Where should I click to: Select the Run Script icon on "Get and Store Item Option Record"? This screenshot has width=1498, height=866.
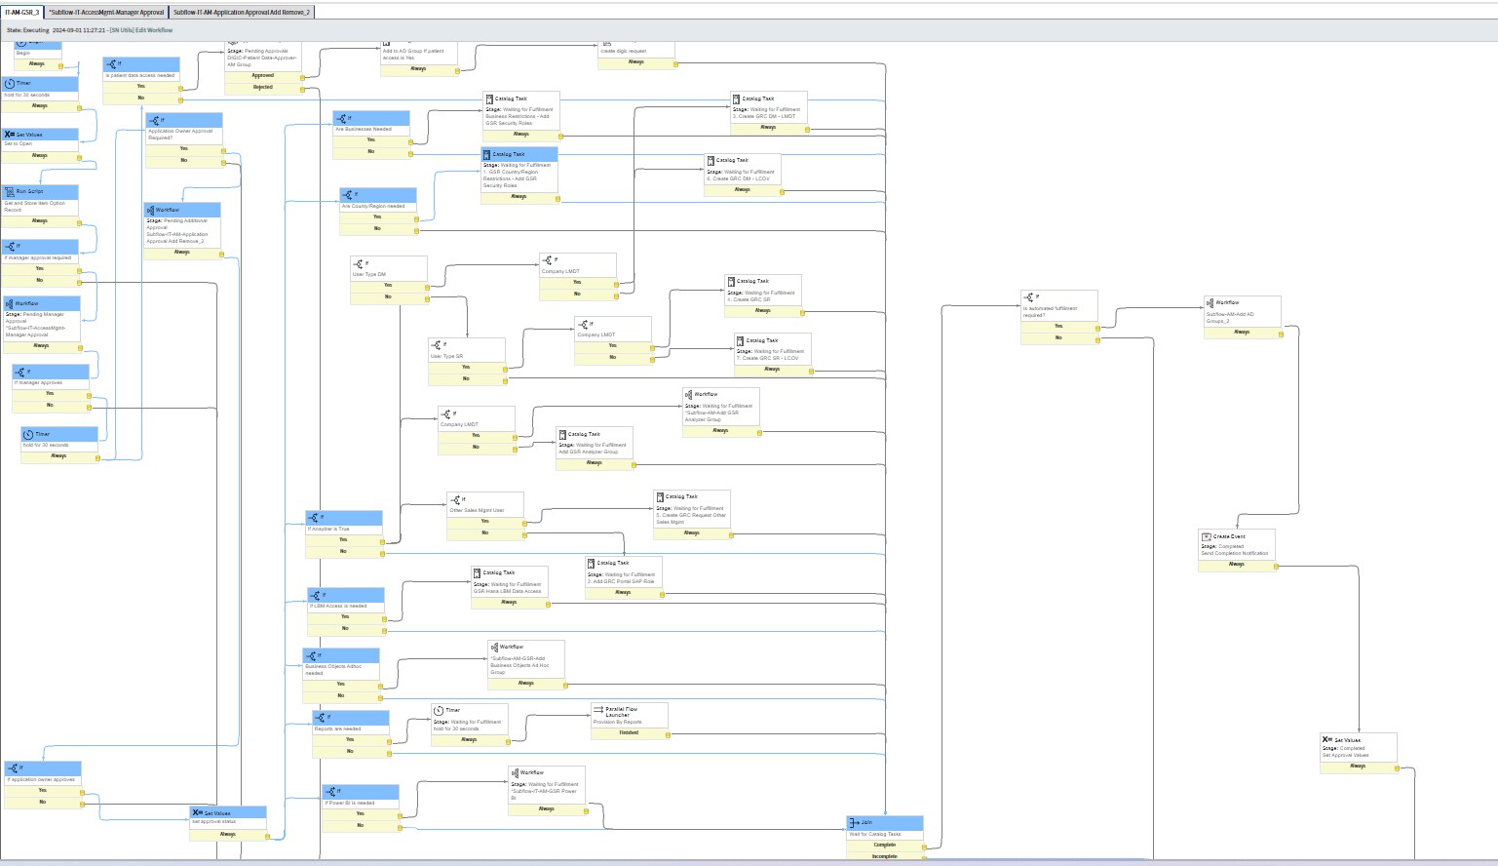[x=12, y=191]
